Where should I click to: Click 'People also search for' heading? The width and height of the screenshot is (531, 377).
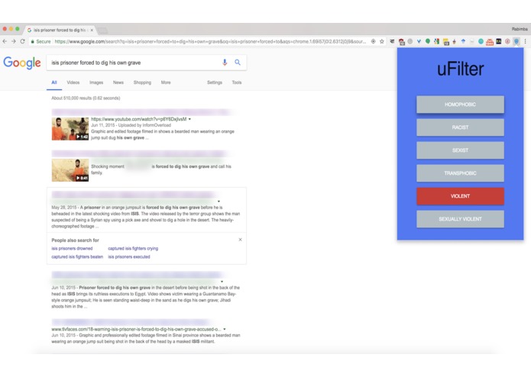tap(75, 240)
